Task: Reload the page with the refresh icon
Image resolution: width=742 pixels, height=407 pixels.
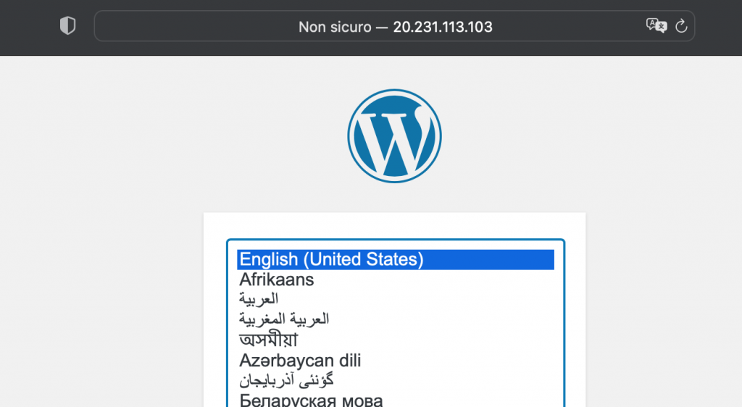Action: [x=681, y=25]
